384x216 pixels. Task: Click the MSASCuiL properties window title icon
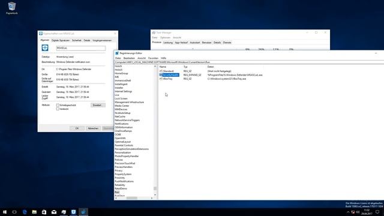(41, 34)
